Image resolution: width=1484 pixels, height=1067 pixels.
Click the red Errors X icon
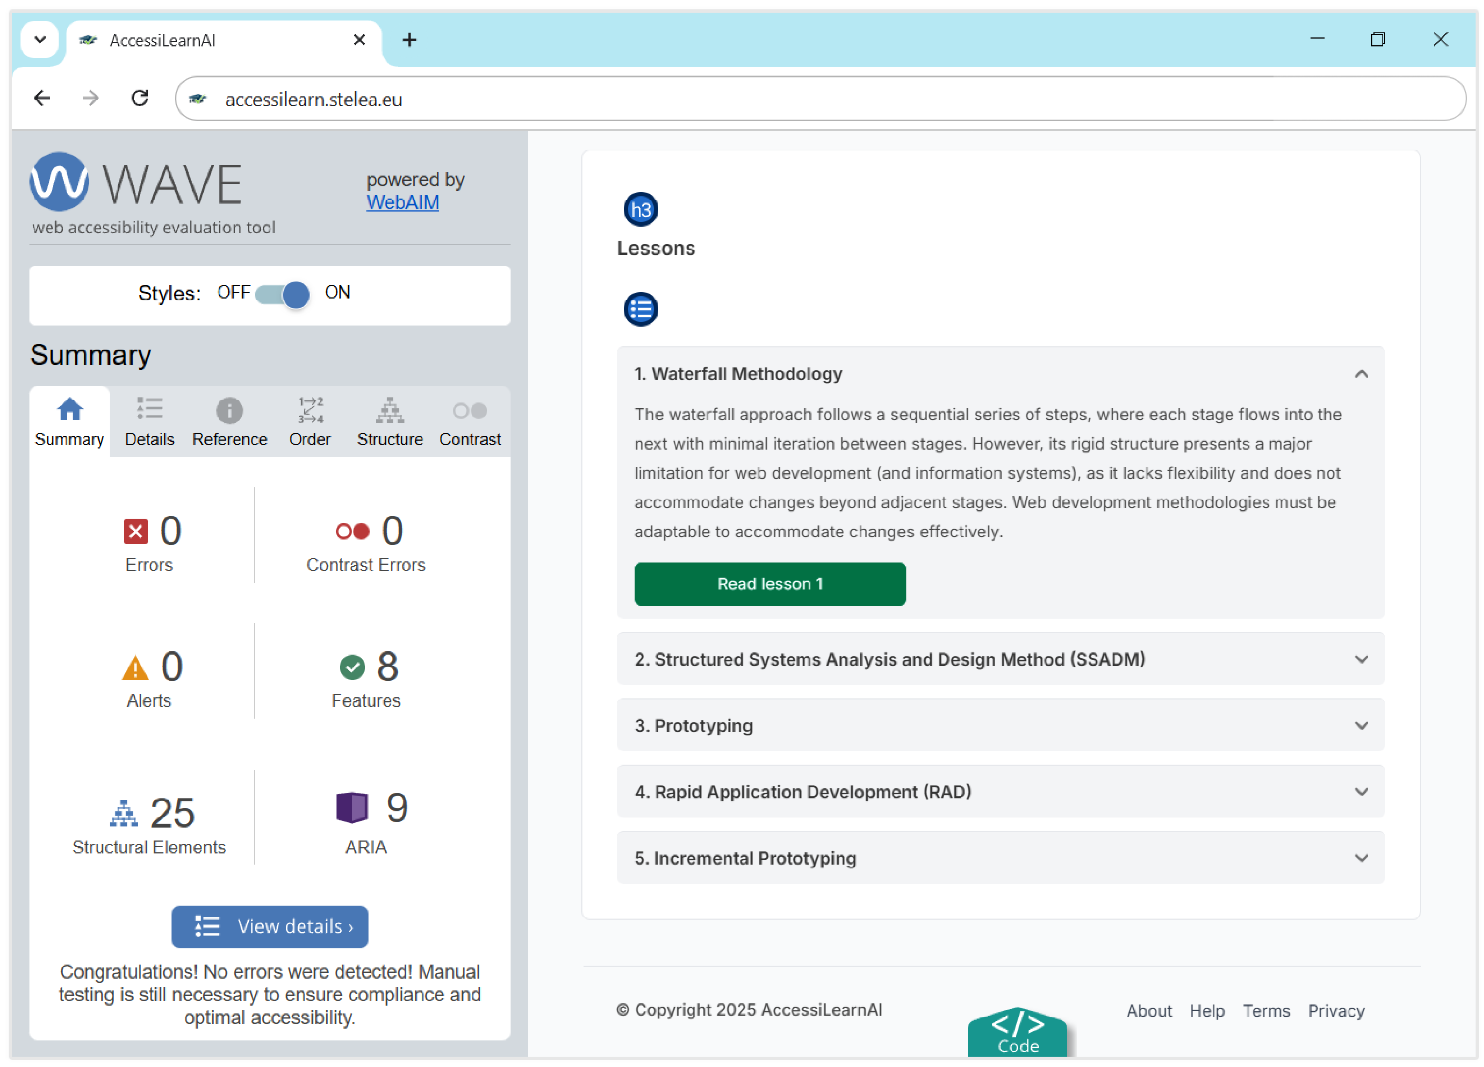pyautogui.click(x=135, y=531)
